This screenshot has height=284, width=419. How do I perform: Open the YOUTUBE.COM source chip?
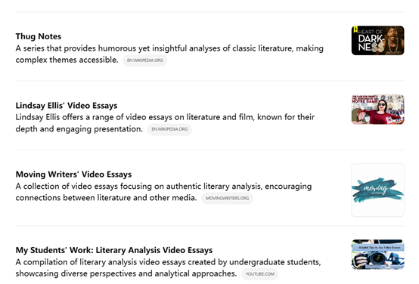(x=259, y=274)
